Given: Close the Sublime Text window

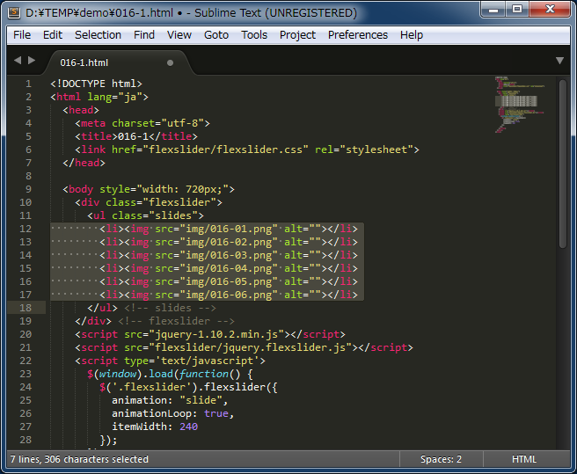Looking at the screenshot, I should [550, 9].
